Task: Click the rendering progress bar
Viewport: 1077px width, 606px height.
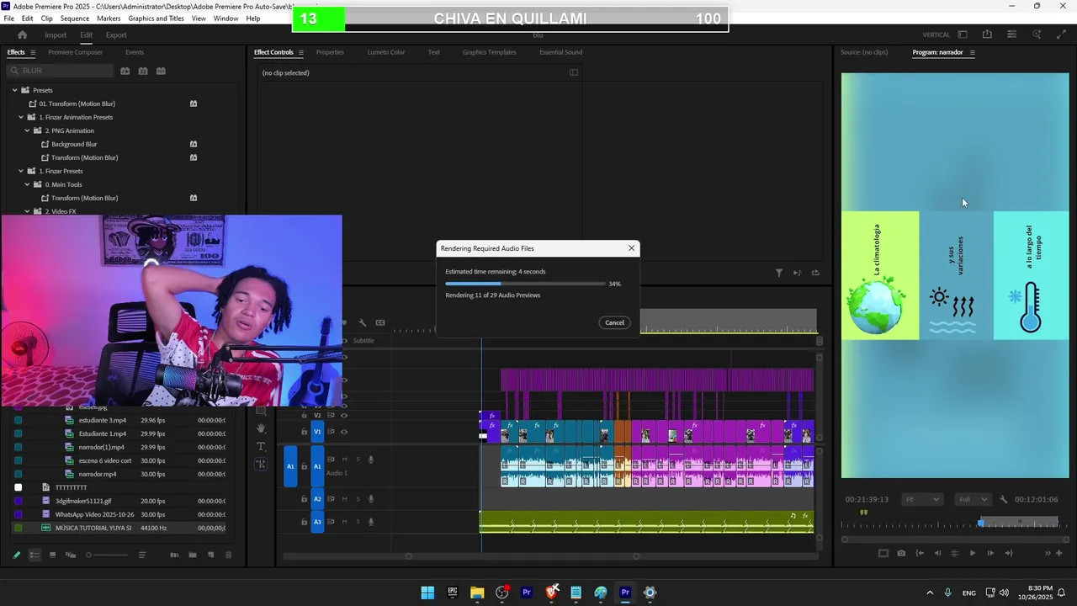Action: pos(525,284)
